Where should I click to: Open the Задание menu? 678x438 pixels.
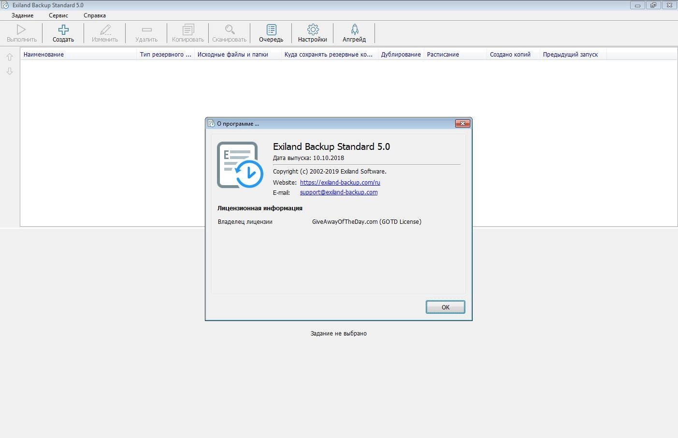pos(23,15)
